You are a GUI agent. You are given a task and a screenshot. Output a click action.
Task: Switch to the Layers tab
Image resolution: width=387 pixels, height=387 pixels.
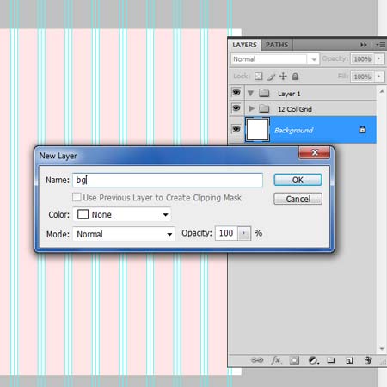coord(244,45)
